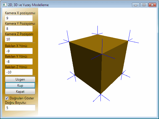Click the Kup button

20,85
